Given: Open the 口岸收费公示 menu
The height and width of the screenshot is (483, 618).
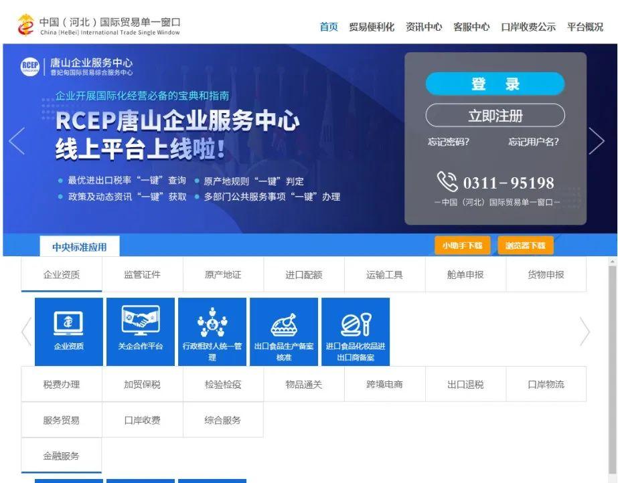Looking at the screenshot, I should 528,27.
